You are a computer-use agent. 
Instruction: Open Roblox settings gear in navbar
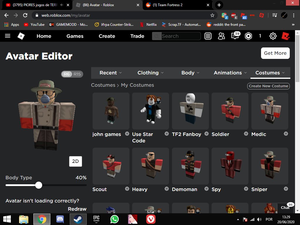(273, 36)
